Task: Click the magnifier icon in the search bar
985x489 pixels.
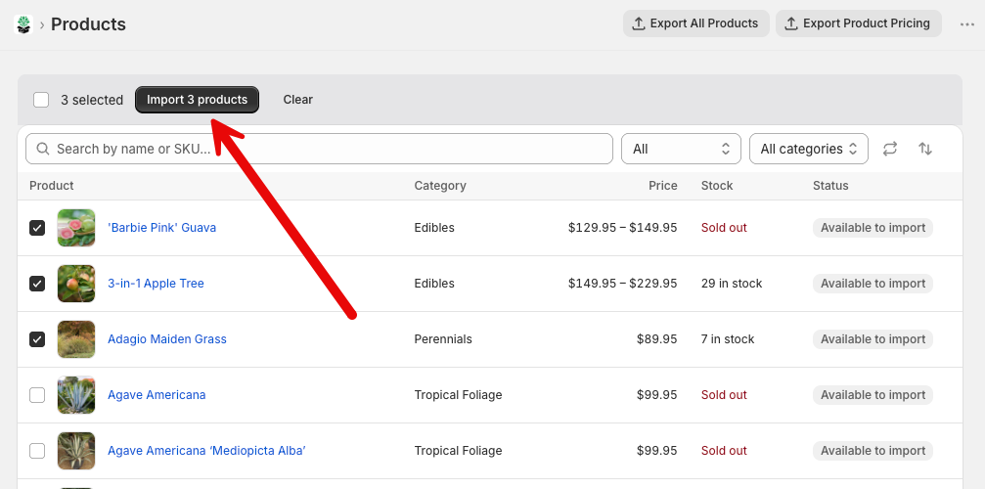Action: point(43,149)
